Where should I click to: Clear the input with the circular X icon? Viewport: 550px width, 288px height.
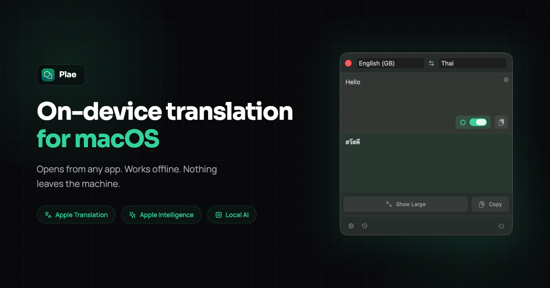(506, 80)
